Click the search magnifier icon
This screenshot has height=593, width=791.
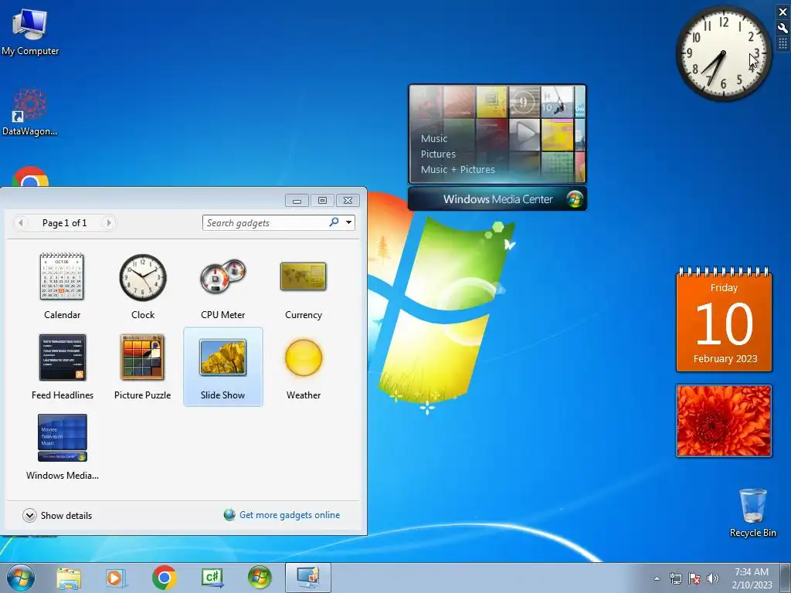click(x=334, y=222)
